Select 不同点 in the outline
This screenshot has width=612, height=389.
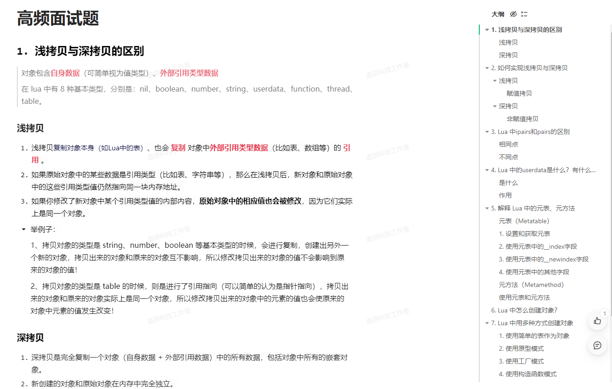508,157
